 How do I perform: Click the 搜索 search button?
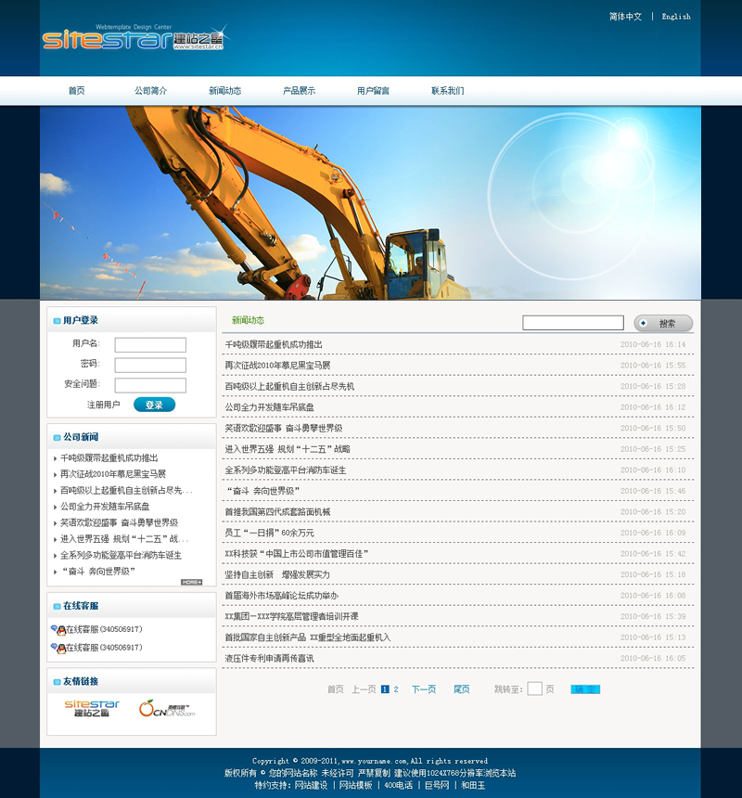point(664,324)
